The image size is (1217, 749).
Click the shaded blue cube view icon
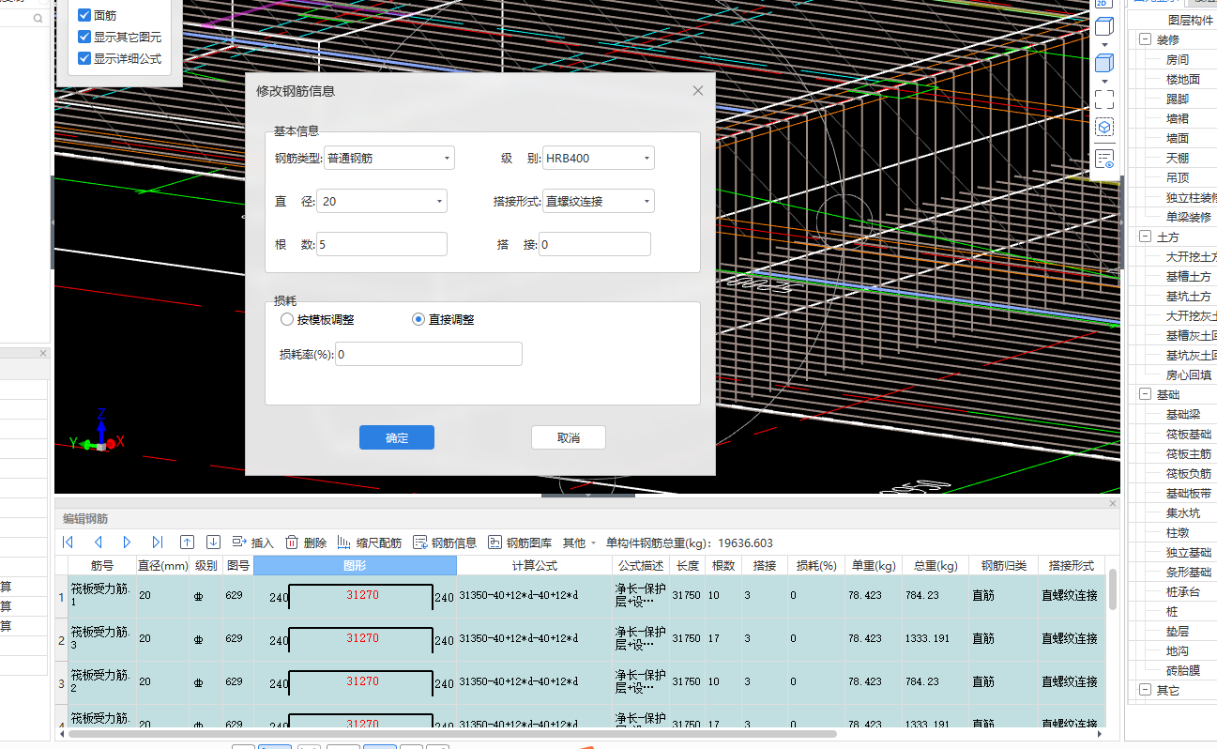pos(1105,63)
